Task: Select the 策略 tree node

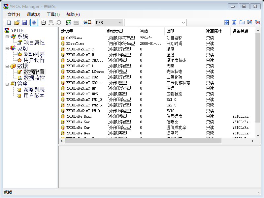Action: [x=22, y=84]
